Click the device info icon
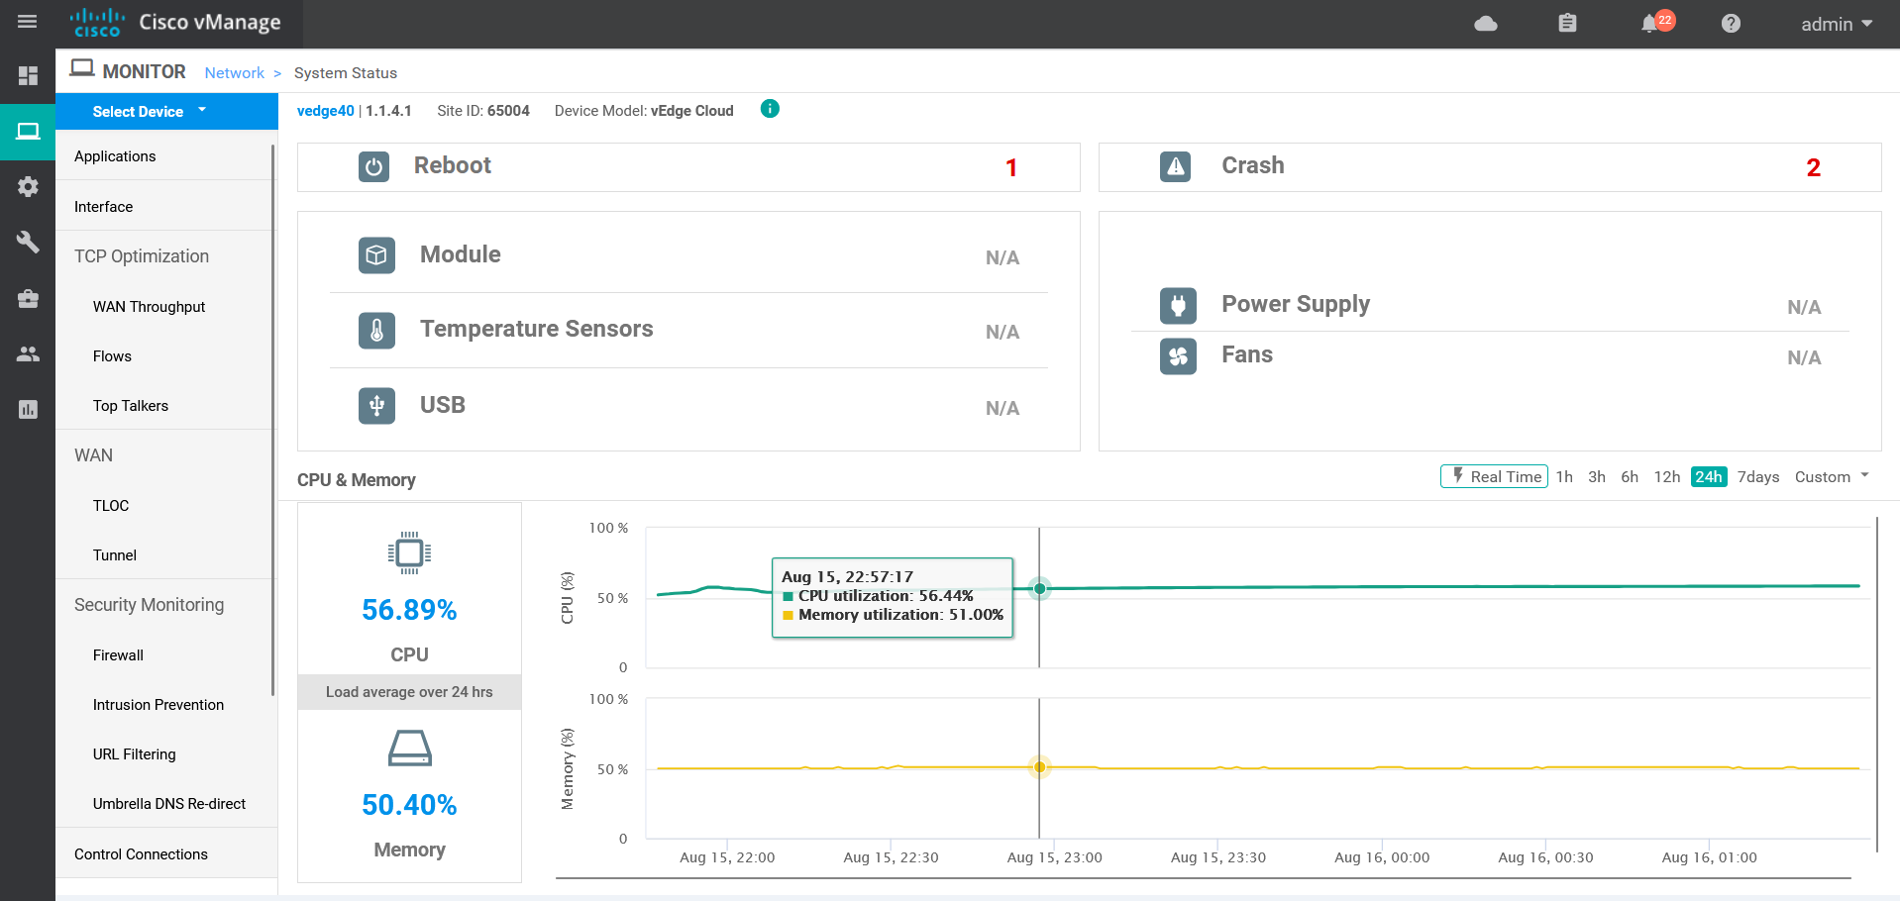The image size is (1900, 901). click(x=770, y=109)
